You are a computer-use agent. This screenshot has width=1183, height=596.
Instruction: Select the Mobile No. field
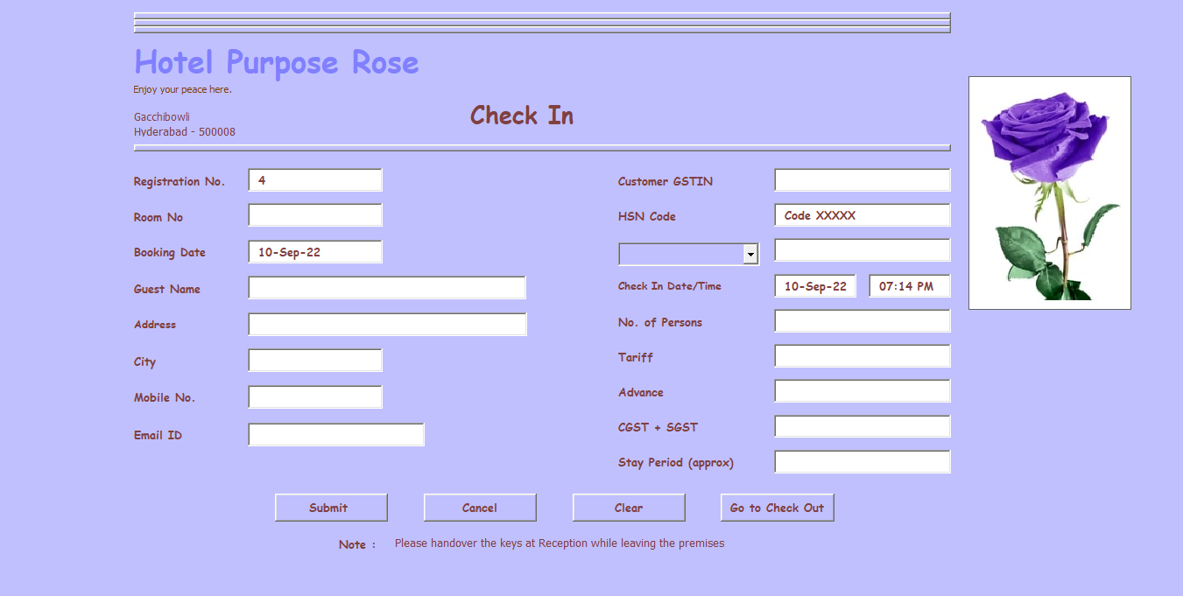click(x=315, y=397)
